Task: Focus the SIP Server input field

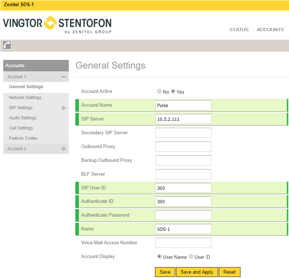Action: [183, 119]
